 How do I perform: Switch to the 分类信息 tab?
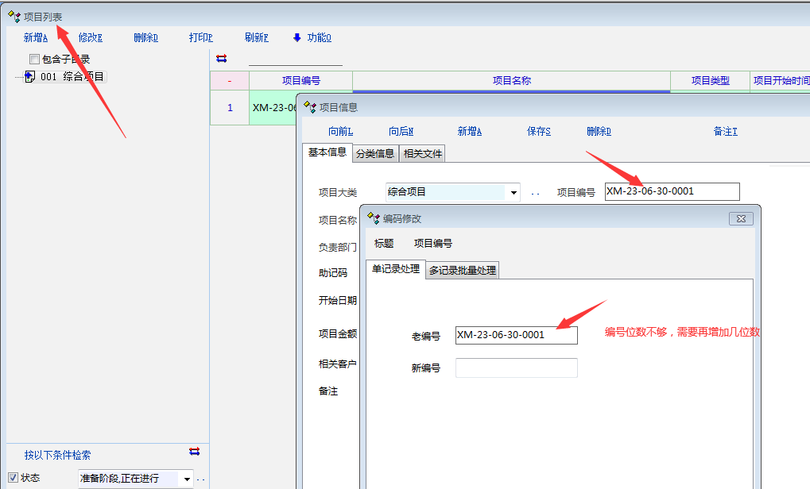coord(374,154)
